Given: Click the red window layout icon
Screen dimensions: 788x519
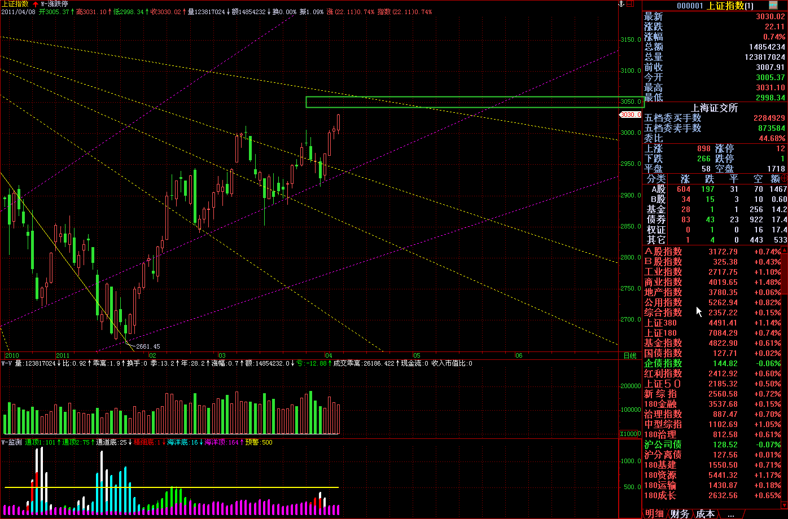Looking at the screenshot, I should click(x=631, y=4).
